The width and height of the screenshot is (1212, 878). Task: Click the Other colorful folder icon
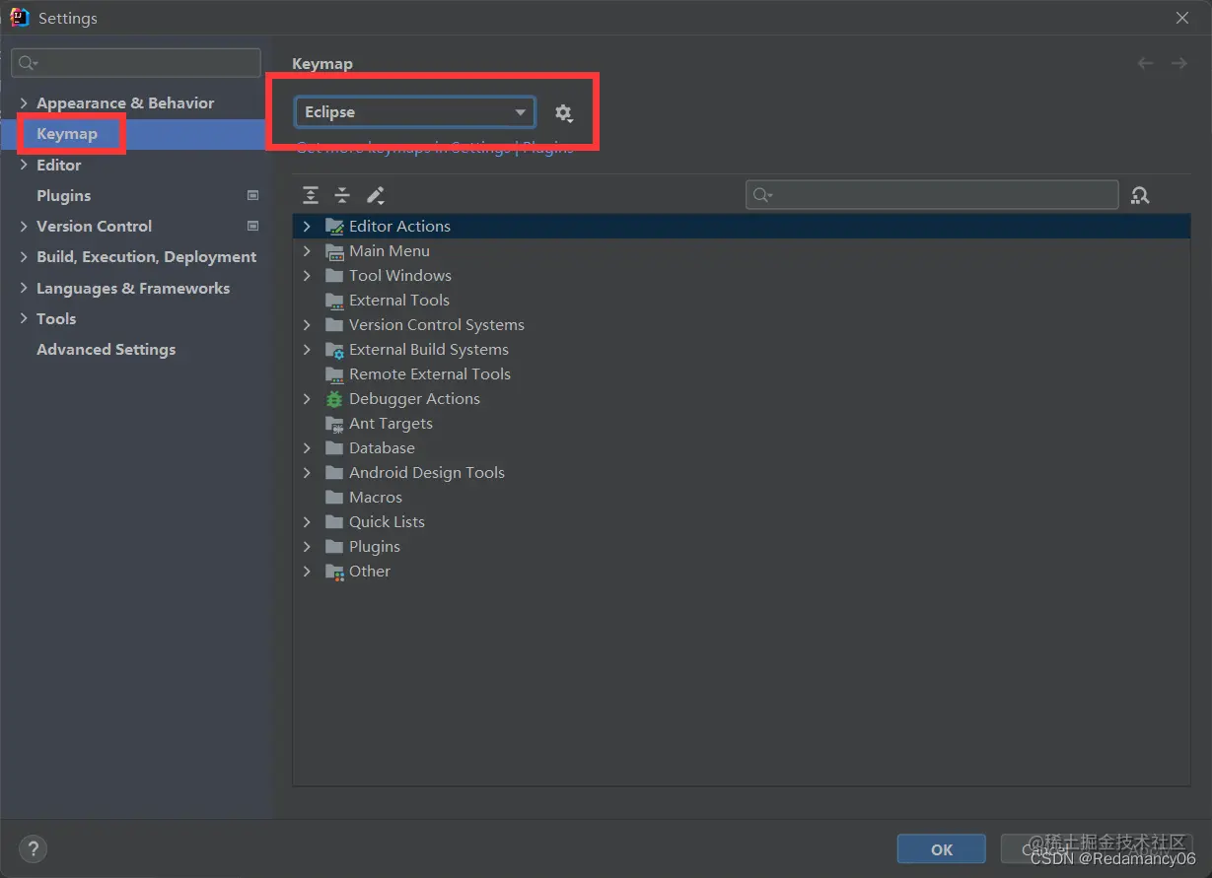[334, 572]
